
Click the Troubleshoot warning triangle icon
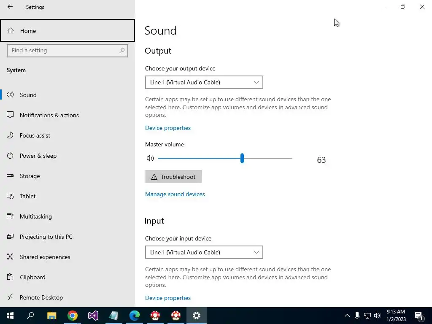[154, 177]
